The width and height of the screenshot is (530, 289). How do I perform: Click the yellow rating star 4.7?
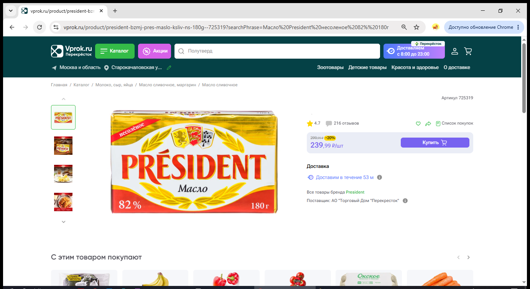pyautogui.click(x=310, y=123)
